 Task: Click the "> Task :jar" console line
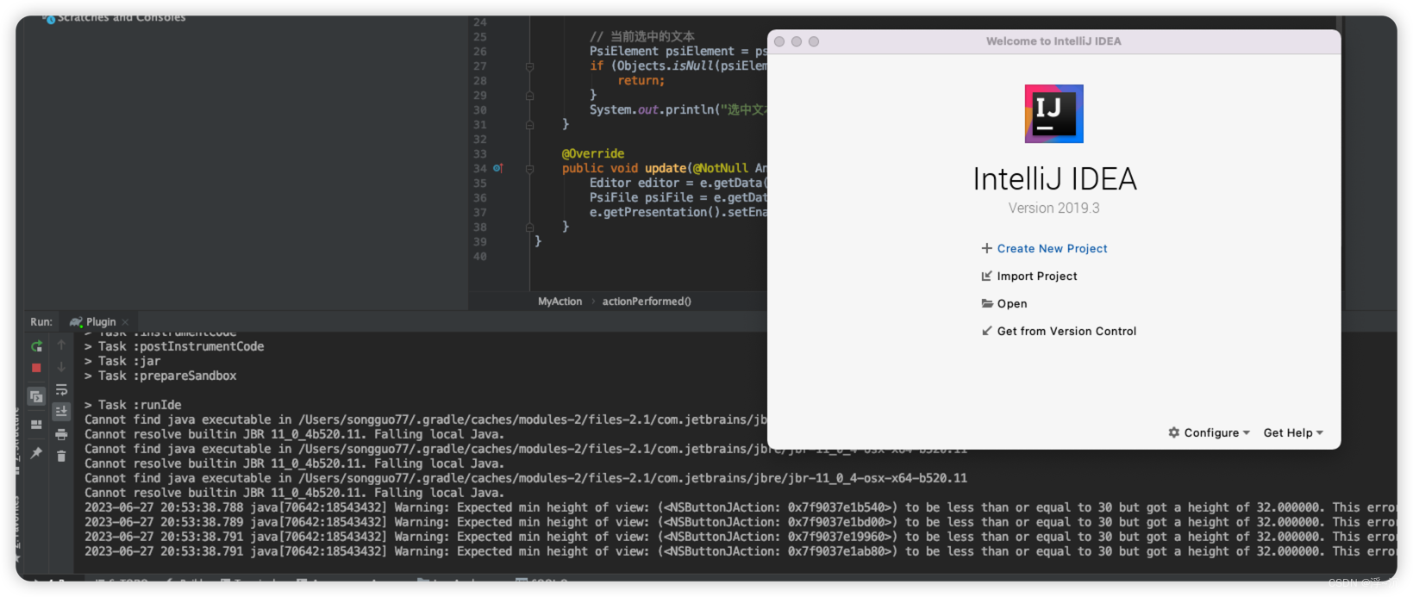click(122, 361)
